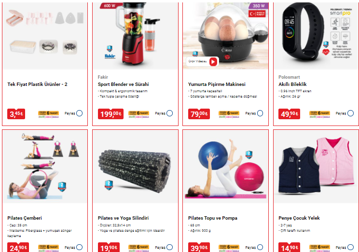Image resolution: width=359 pixels, height=252 pixels.
Task: Open the smart bracelet product image
Action: point(316,36)
